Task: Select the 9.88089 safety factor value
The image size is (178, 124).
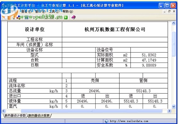Action: [149, 65]
